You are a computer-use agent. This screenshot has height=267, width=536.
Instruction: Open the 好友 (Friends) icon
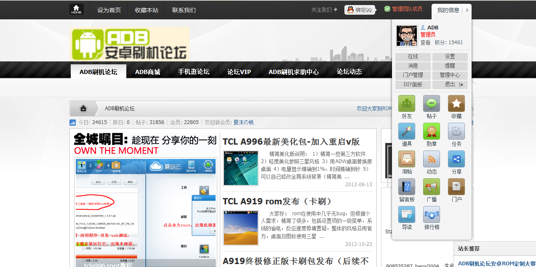[406, 102]
